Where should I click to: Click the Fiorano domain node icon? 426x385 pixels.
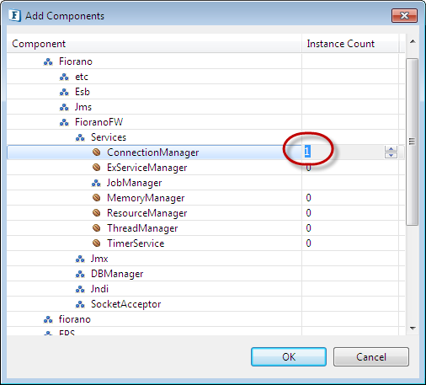[x=48, y=61]
